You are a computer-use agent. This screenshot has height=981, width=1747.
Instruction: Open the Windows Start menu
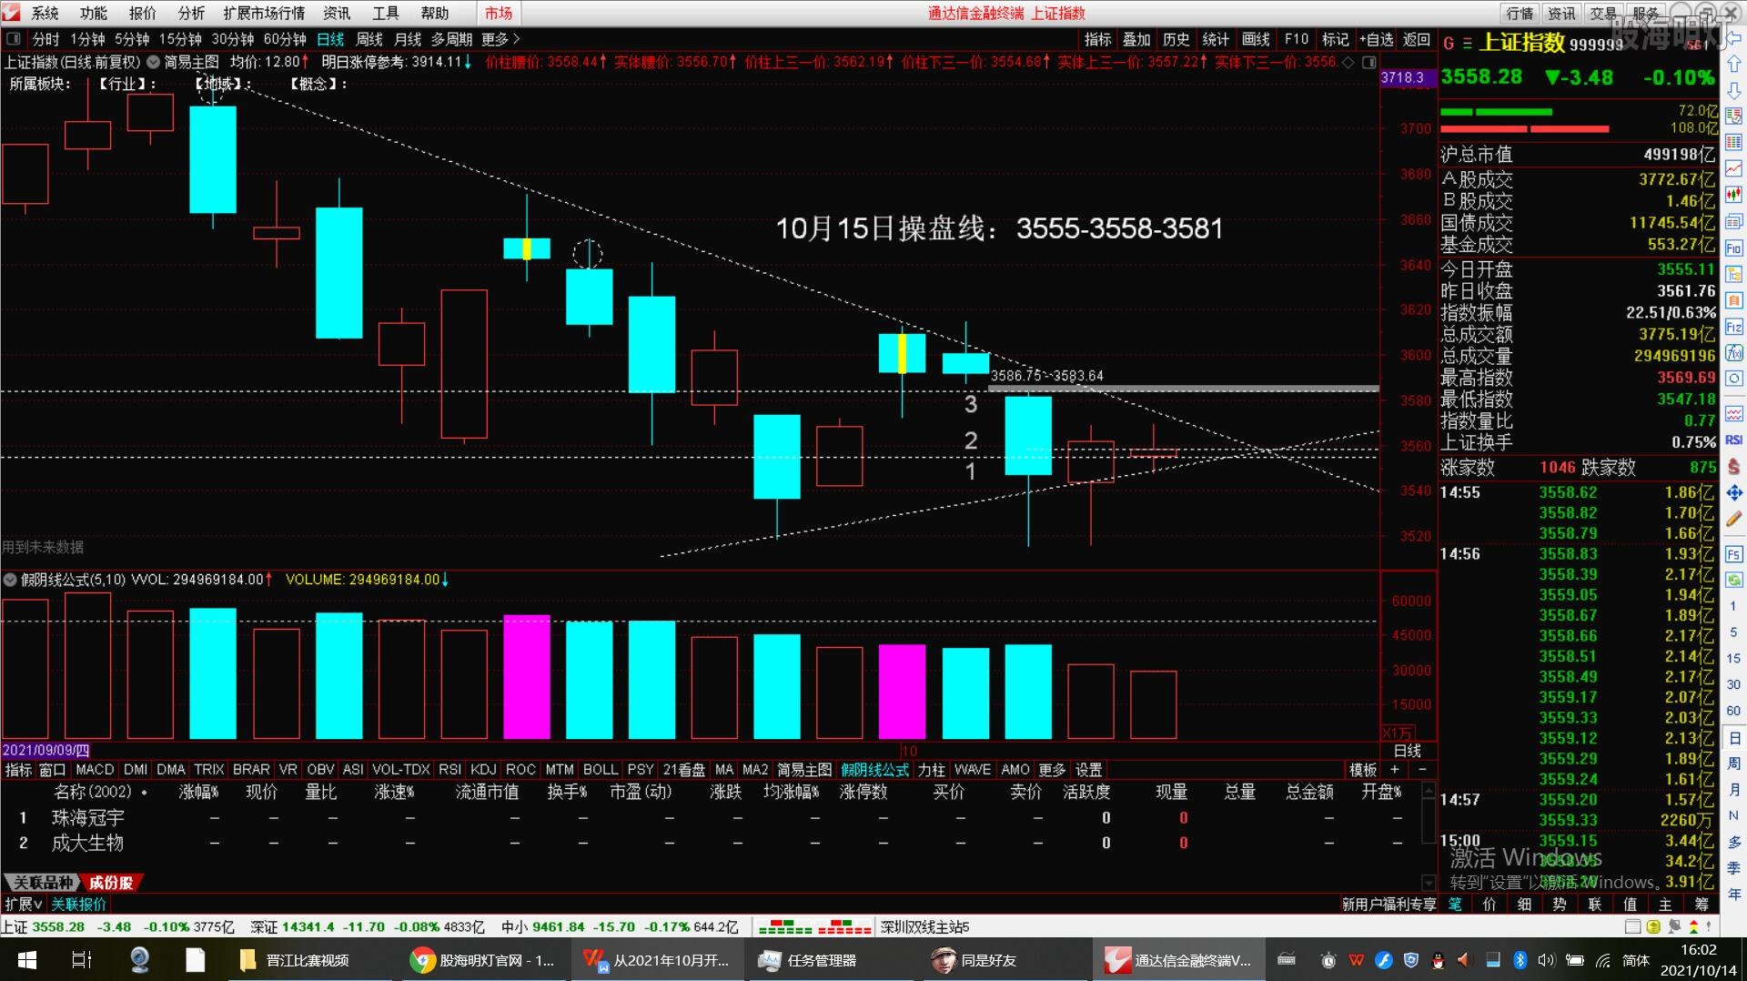26,960
